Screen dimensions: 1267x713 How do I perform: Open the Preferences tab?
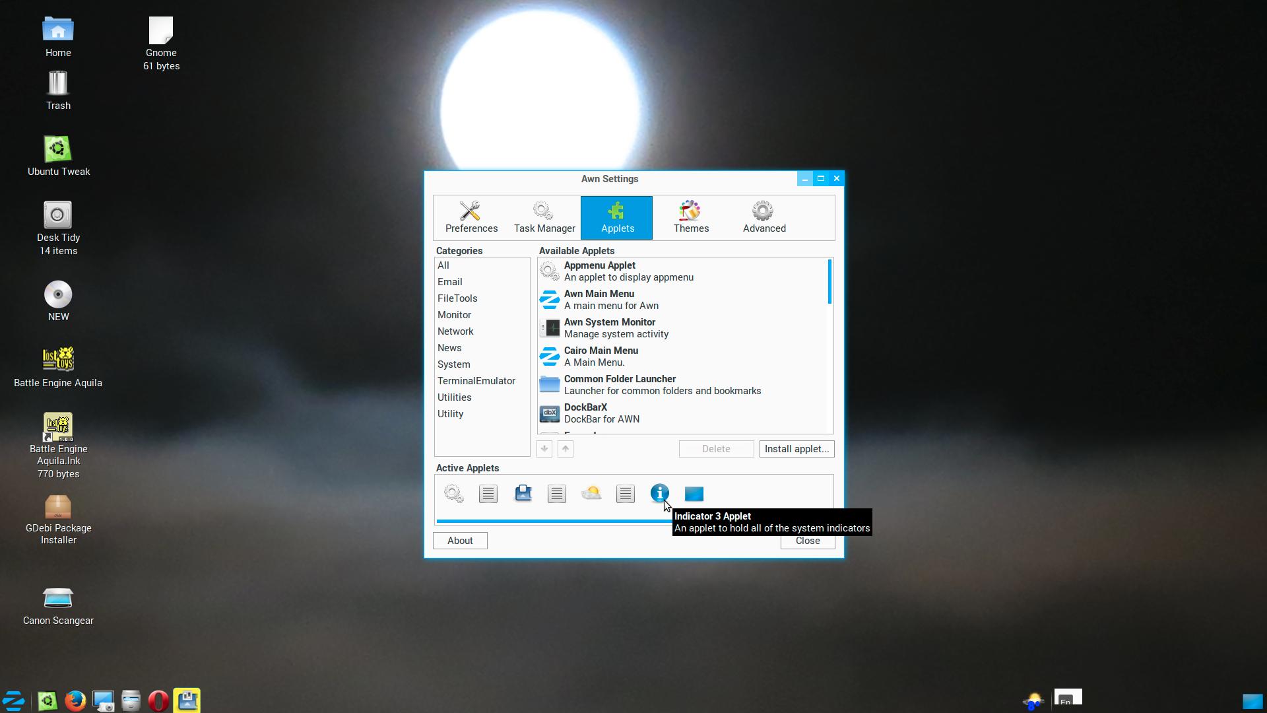(x=471, y=217)
